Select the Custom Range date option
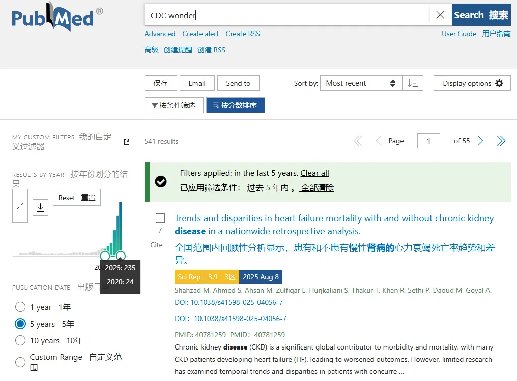Screen dimensions: 517x381 (20, 362)
